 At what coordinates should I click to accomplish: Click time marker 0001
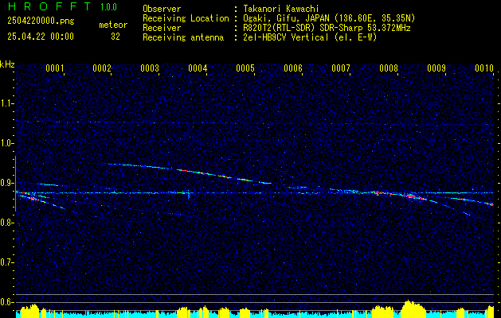point(55,68)
